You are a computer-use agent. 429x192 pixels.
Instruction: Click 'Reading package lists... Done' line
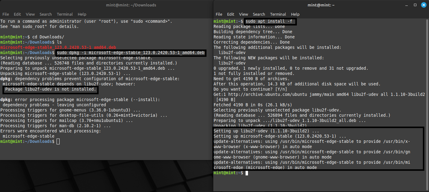tap(249, 27)
